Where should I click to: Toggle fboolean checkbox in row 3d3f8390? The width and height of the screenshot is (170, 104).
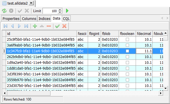click(127, 74)
